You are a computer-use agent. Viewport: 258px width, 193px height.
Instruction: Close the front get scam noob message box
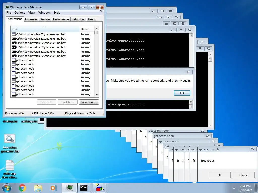click(x=253, y=149)
